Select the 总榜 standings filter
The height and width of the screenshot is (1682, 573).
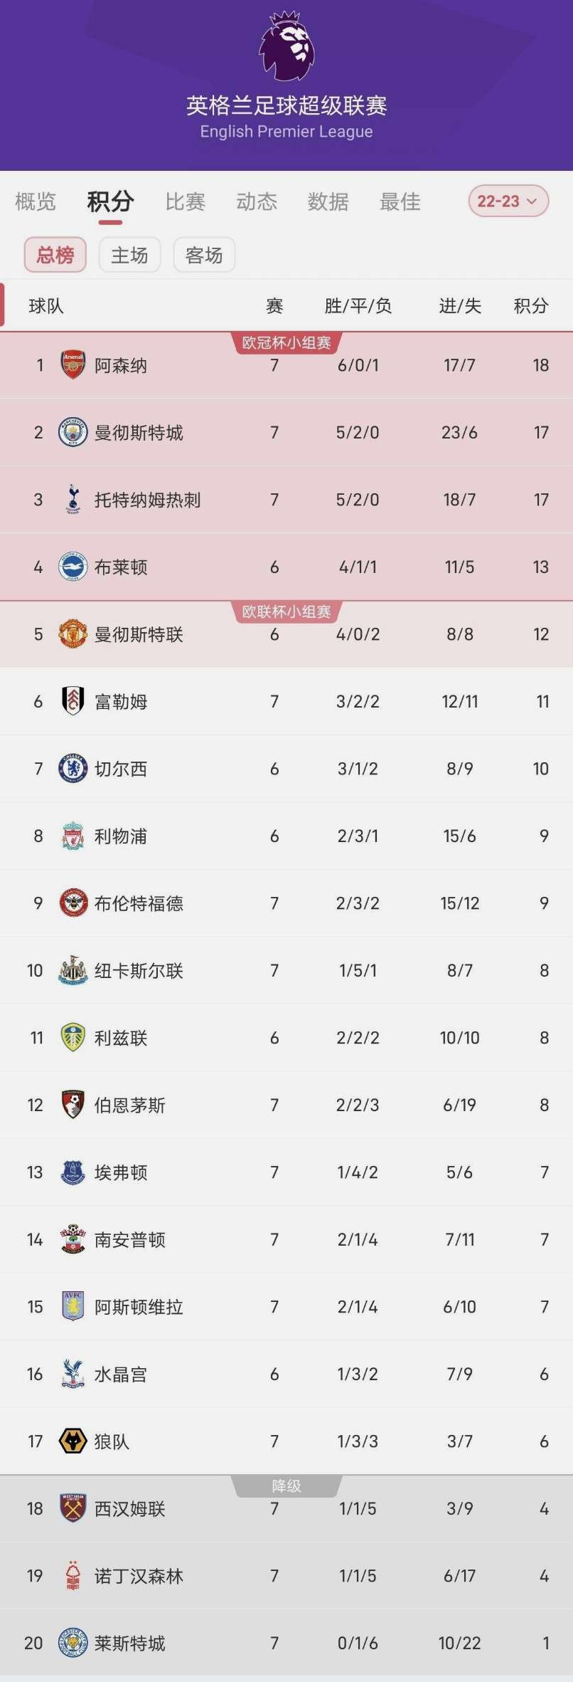(55, 255)
